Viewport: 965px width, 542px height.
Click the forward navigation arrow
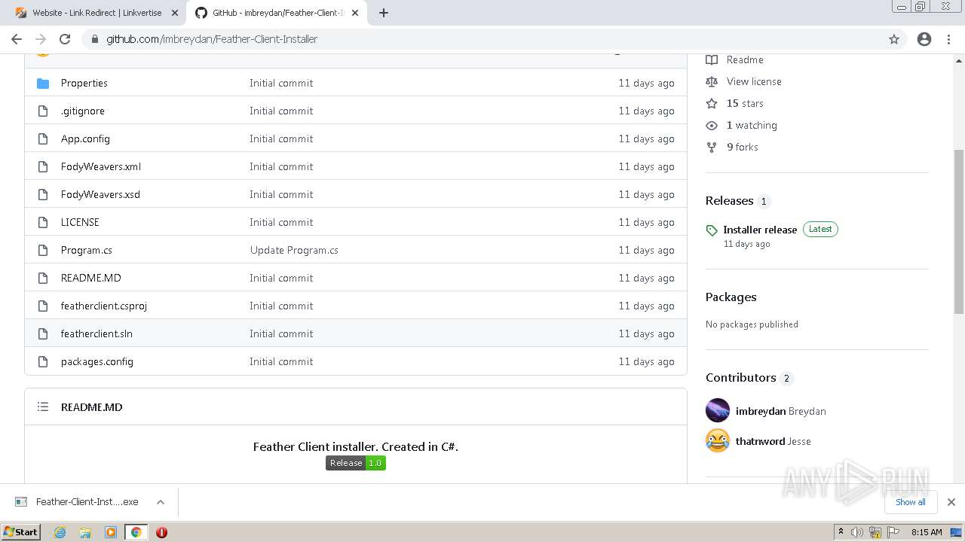pyautogui.click(x=41, y=39)
